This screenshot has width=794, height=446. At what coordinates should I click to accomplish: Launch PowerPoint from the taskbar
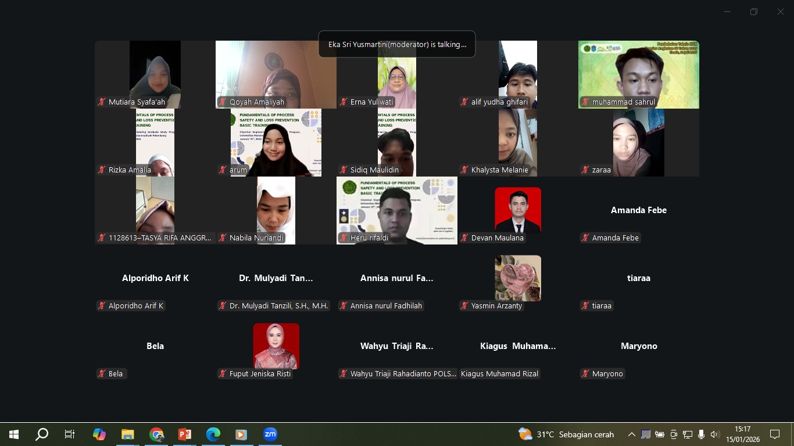click(x=185, y=434)
